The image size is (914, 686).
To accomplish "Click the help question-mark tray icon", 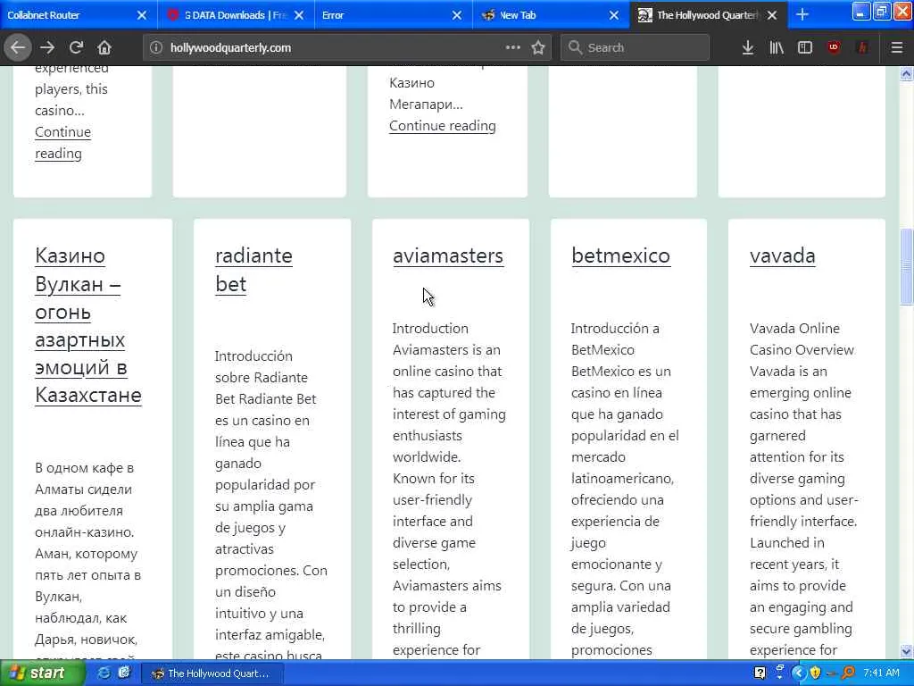I will pyautogui.click(x=760, y=673).
